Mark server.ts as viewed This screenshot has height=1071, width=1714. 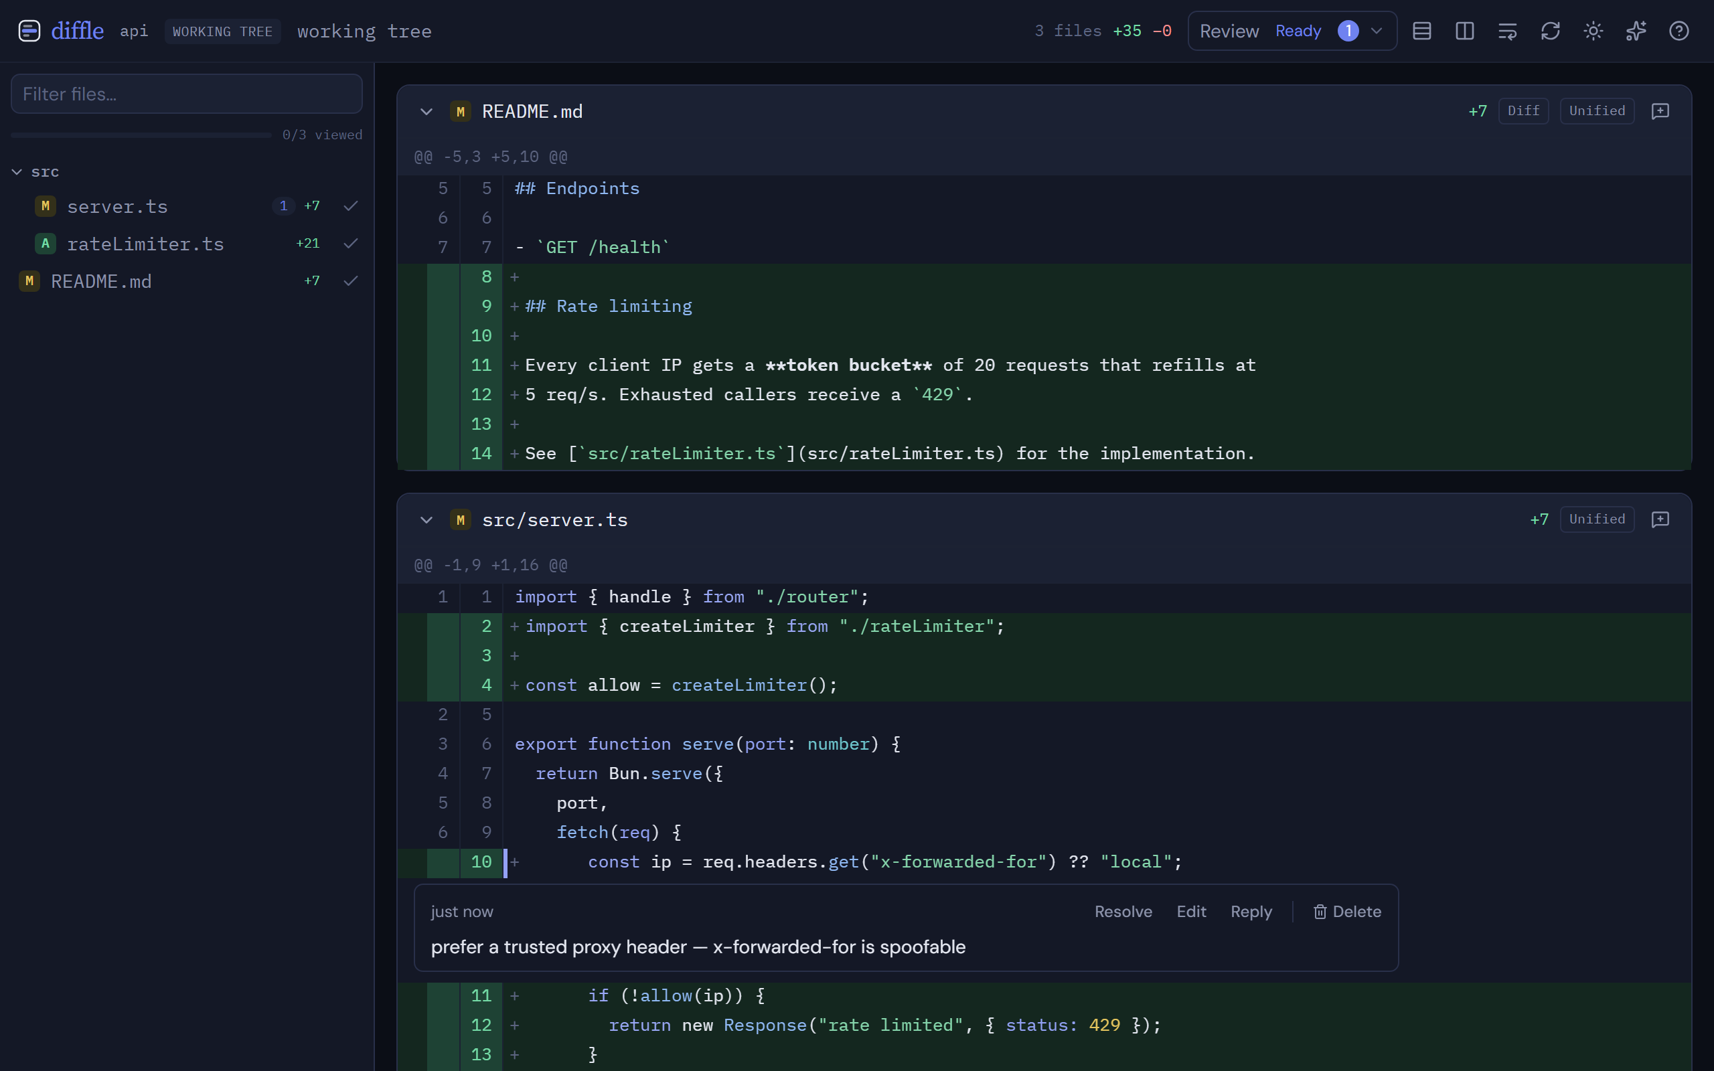[351, 206]
